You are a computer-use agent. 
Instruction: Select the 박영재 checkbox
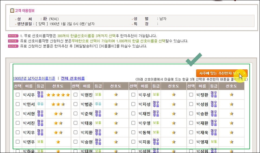[x=191, y=142]
